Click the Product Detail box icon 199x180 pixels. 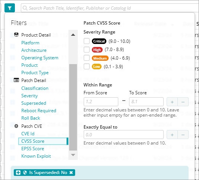coord(16,35)
